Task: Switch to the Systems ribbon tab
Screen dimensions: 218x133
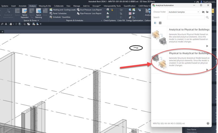Action: 5,6
